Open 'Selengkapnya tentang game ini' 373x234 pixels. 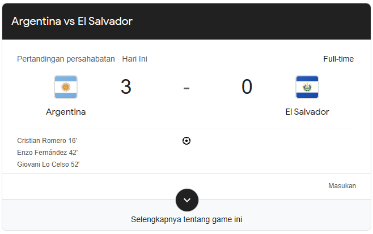click(186, 219)
